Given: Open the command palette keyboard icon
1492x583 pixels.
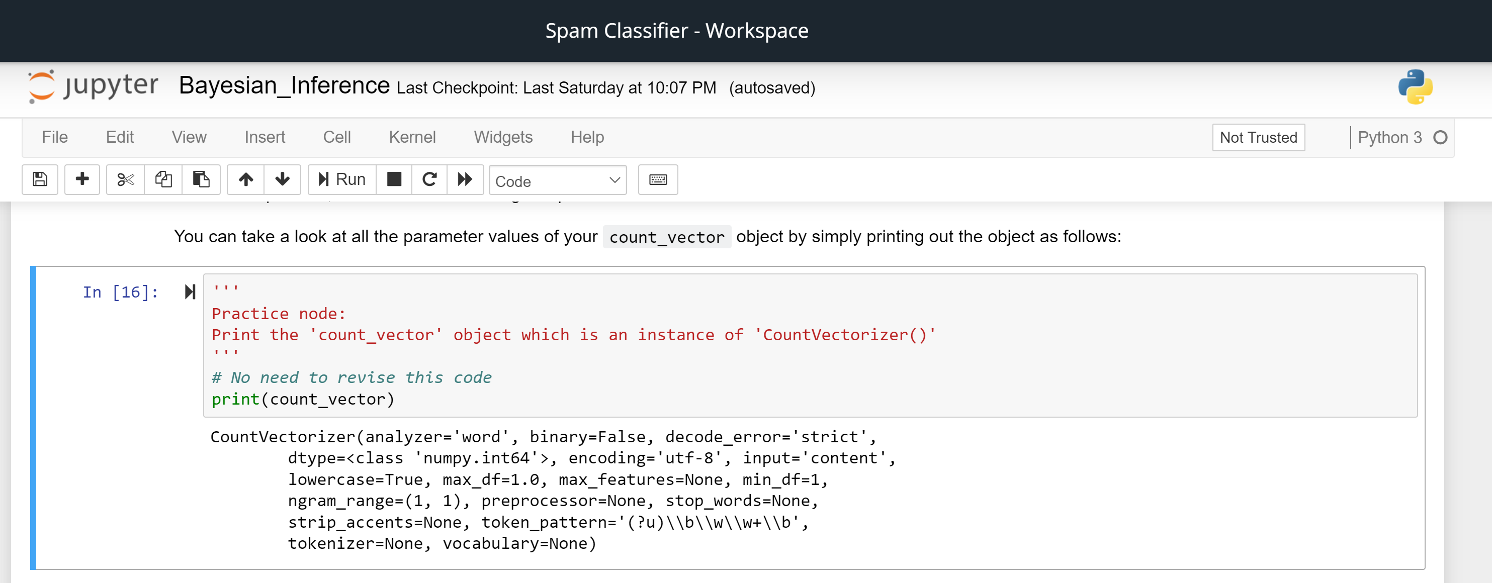Looking at the screenshot, I should (657, 179).
